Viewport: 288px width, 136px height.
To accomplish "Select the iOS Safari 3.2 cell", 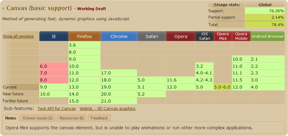I will pos(204,66).
